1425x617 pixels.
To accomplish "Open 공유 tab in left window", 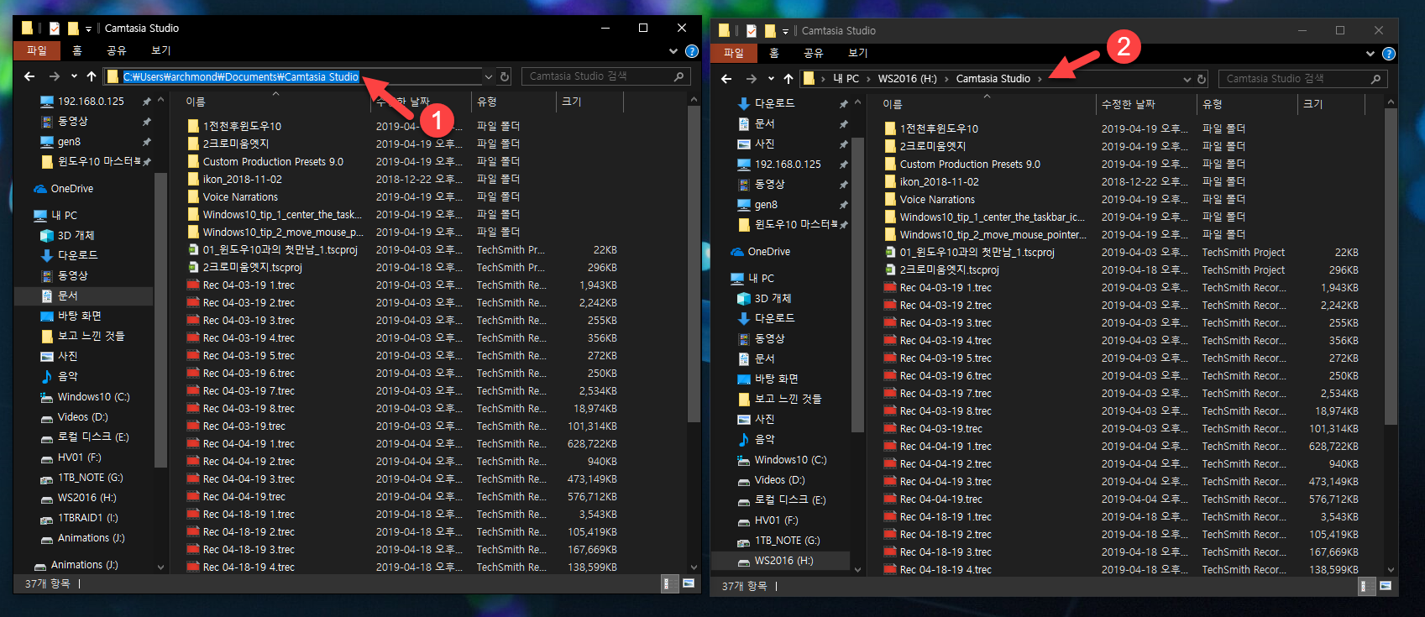I will click(116, 51).
